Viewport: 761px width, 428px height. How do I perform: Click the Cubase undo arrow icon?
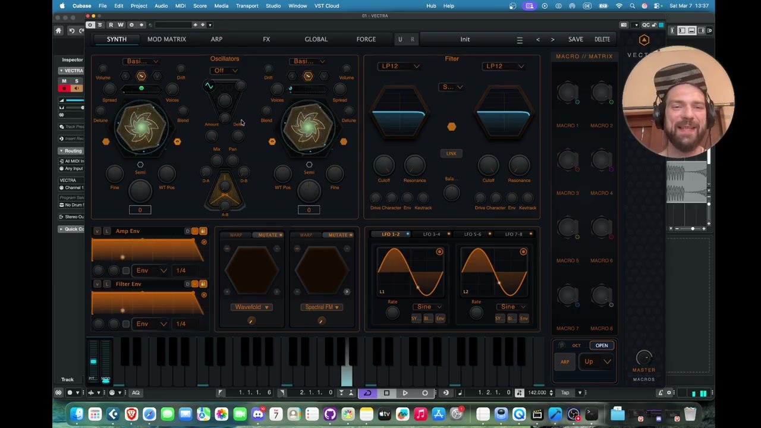tap(71, 30)
